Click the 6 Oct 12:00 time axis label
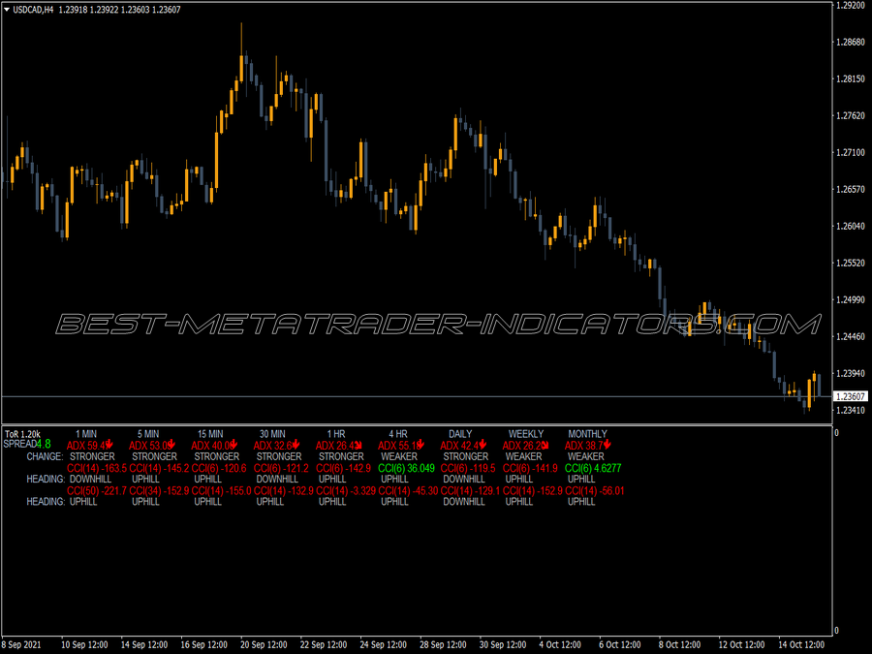The image size is (872, 654). click(x=620, y=644)
